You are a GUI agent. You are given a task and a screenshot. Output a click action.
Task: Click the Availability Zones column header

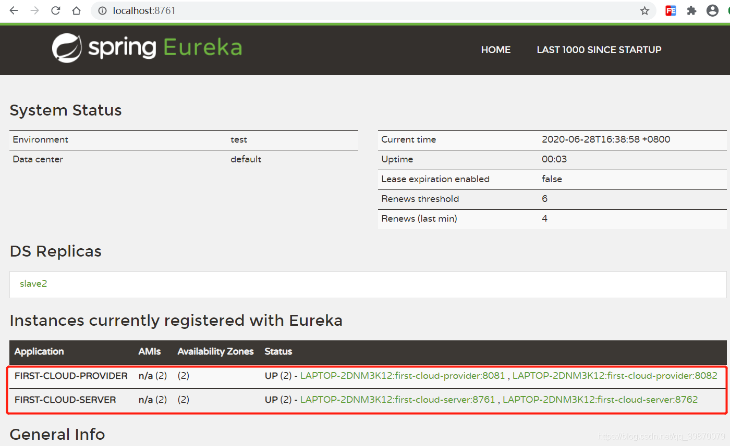click(x=215, y=352)
